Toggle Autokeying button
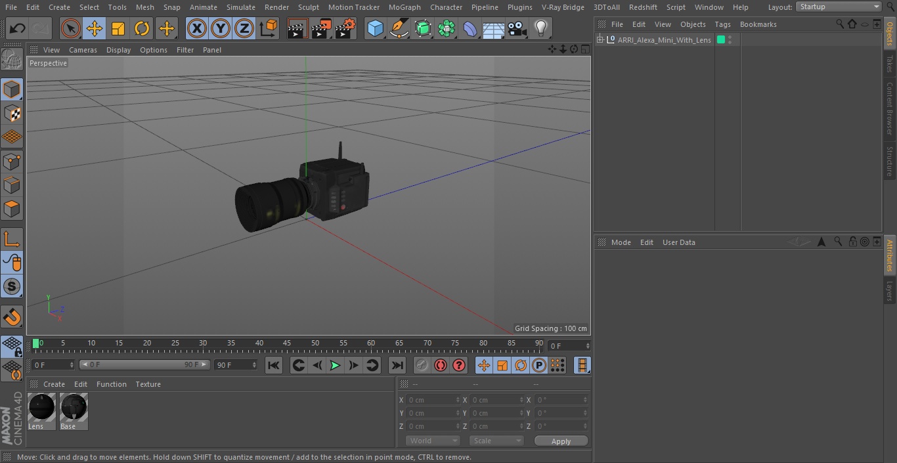Image resolution: width=897 pixels, height=463 pixels. pos(441,365)
